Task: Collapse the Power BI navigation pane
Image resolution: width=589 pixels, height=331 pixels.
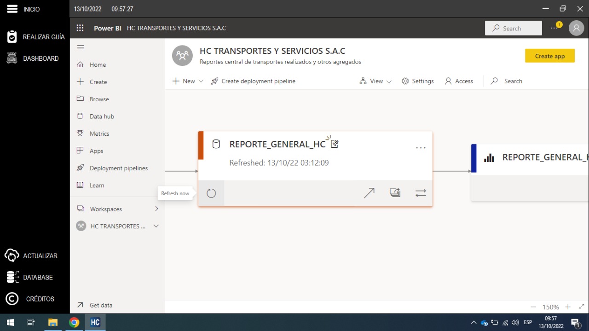Action: tap(81, 47)
